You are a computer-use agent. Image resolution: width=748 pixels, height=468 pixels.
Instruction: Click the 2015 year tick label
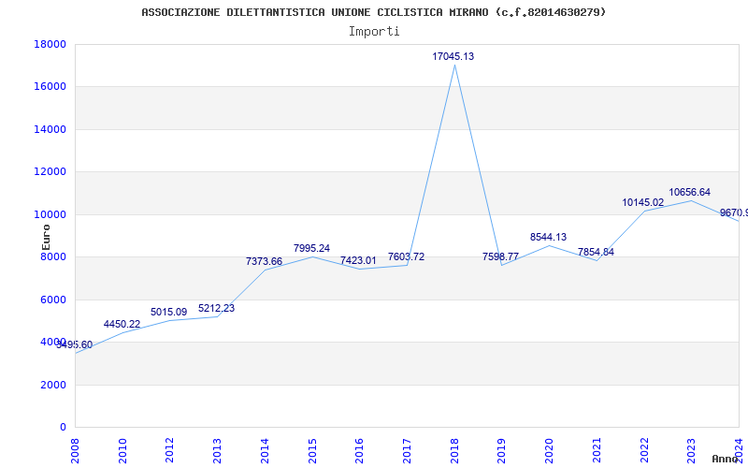312,451
